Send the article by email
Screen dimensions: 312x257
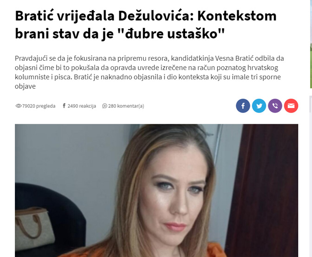point(291,106)
